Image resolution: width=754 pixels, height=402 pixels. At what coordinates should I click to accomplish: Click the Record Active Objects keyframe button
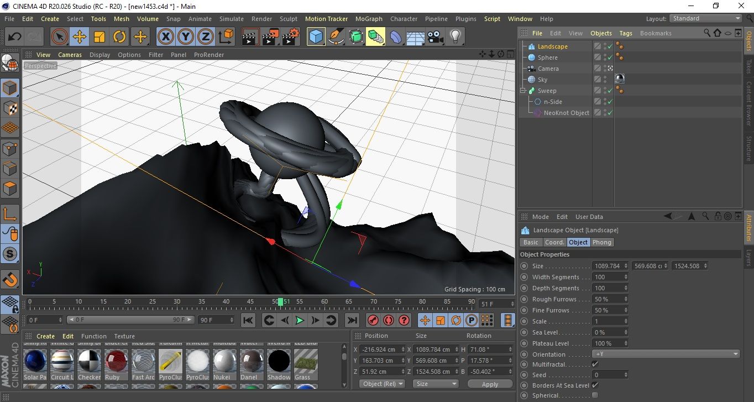click(373, 320)
